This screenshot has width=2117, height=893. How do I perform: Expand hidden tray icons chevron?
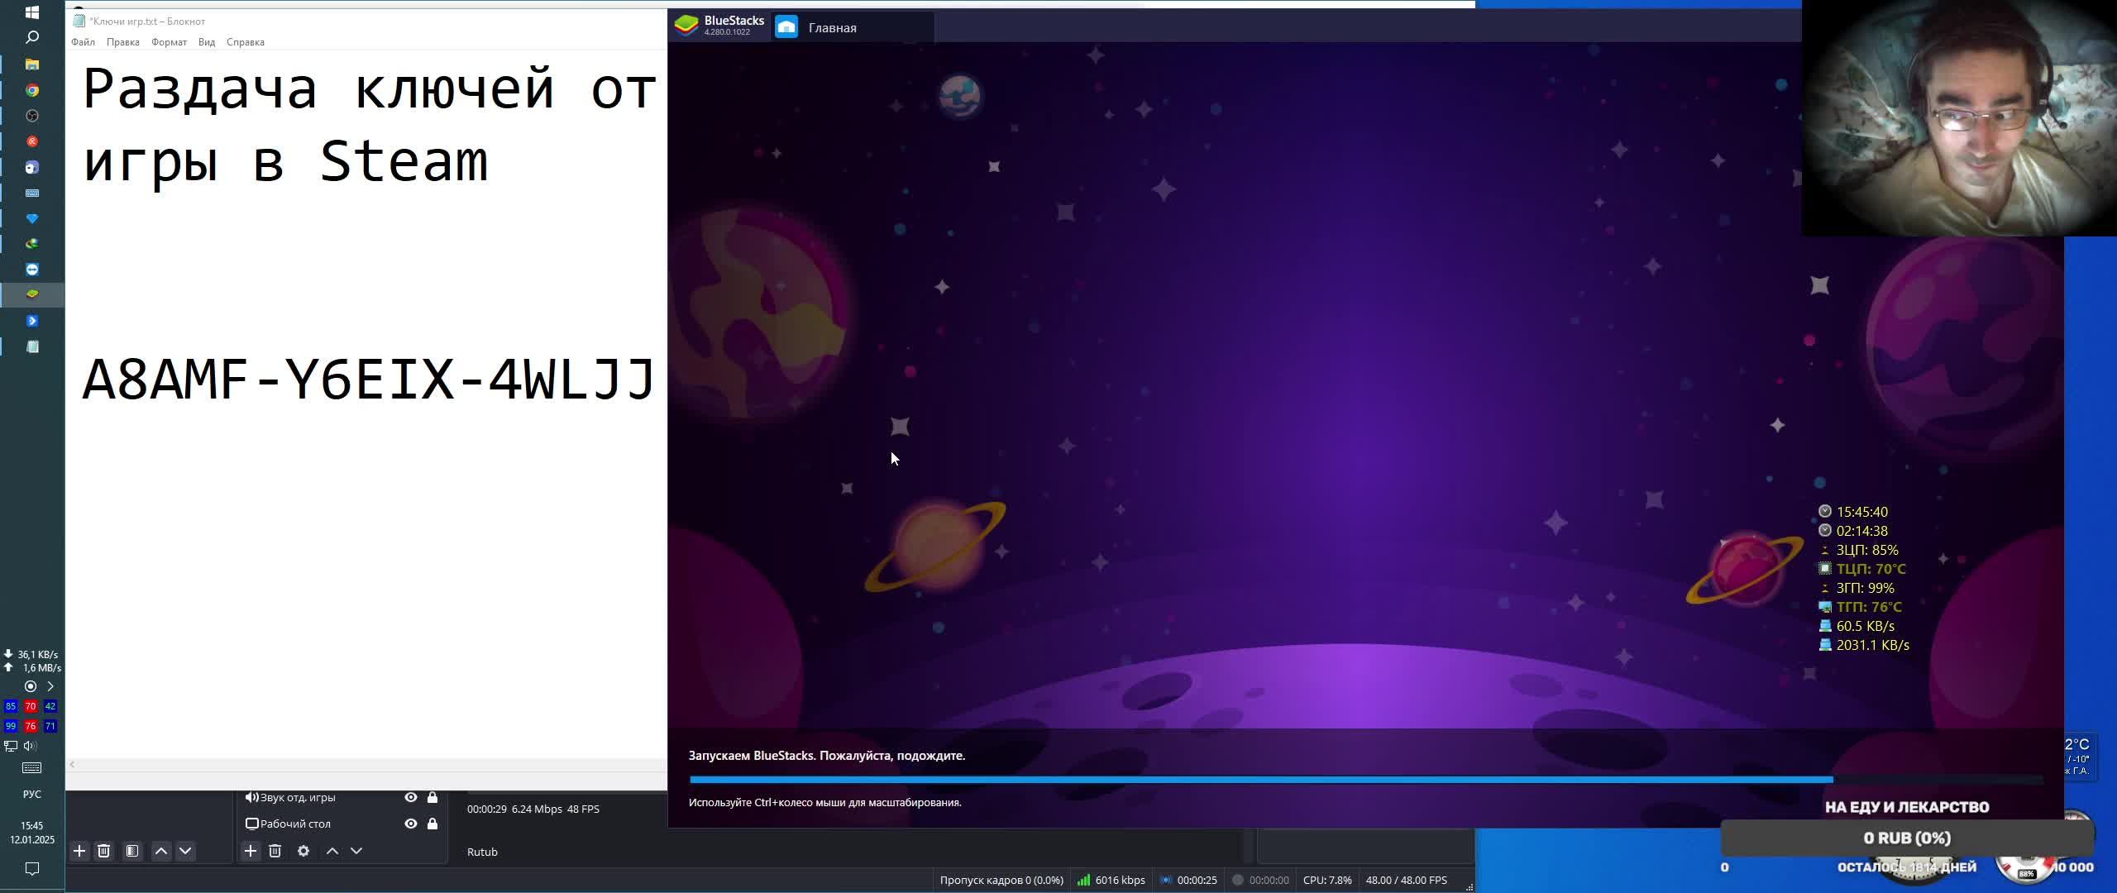click(50, 686)
